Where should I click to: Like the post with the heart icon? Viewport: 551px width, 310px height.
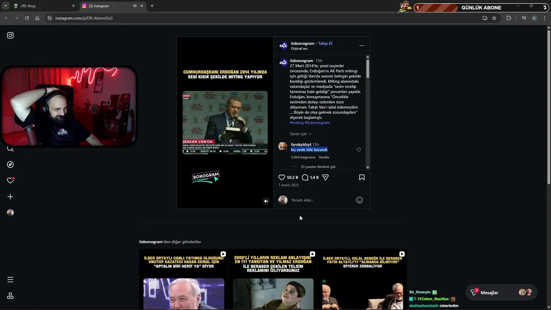click(x=282, y=177)
